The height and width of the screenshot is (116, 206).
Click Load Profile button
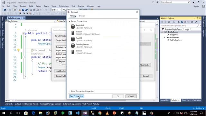[x=61, y=71]
